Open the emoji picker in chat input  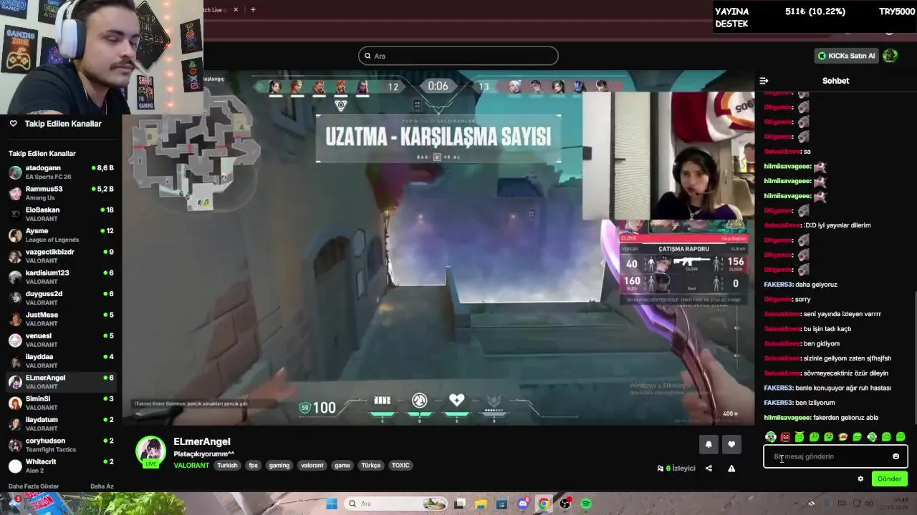pos(896,456)
